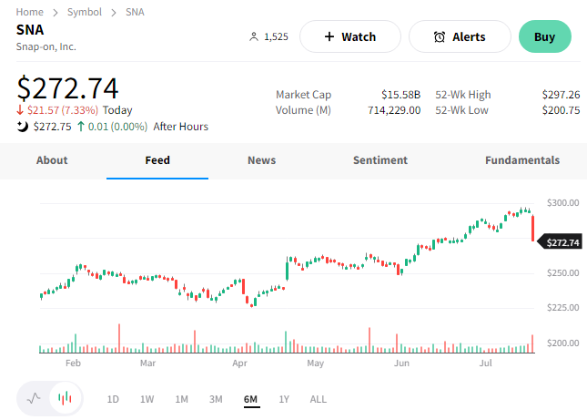Click the $272.74 current price chart label

[x=560, y=242]
